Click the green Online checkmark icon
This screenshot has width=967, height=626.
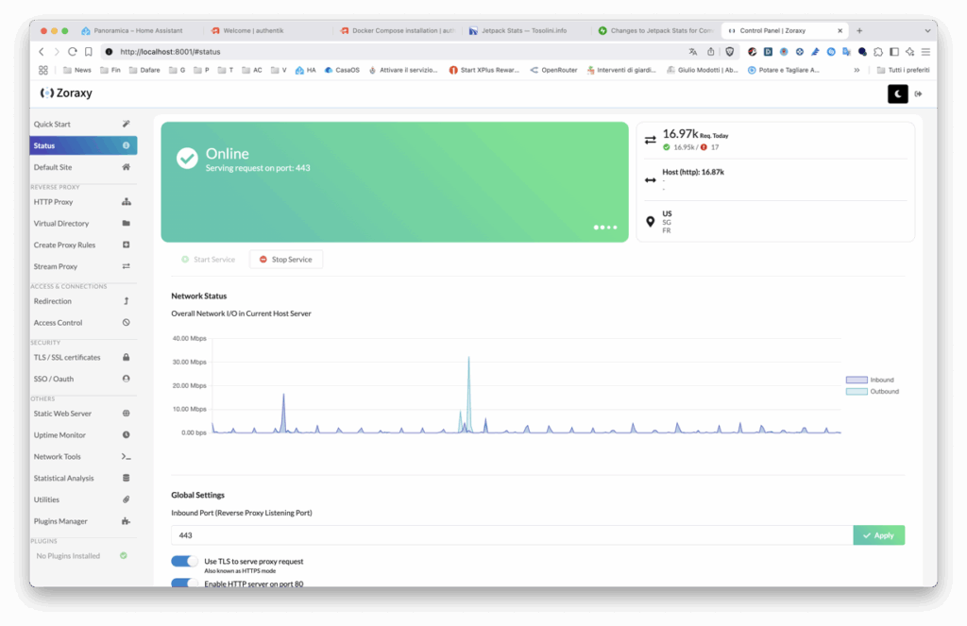[187, 159]
